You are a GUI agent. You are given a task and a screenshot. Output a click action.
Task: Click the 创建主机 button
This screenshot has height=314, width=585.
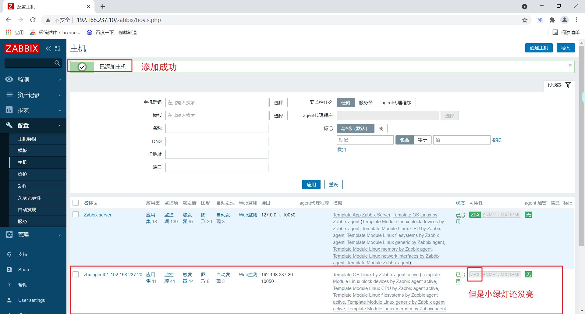point(539,48)
